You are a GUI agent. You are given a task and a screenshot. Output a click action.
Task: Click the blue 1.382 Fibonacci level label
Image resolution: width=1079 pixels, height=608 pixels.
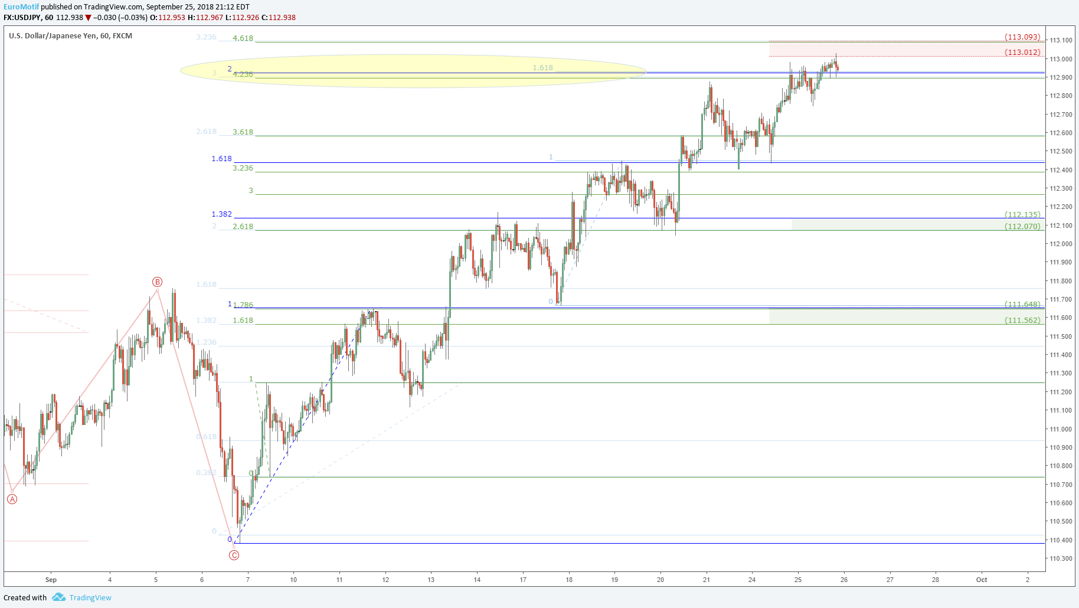click(x=222, y=214)
